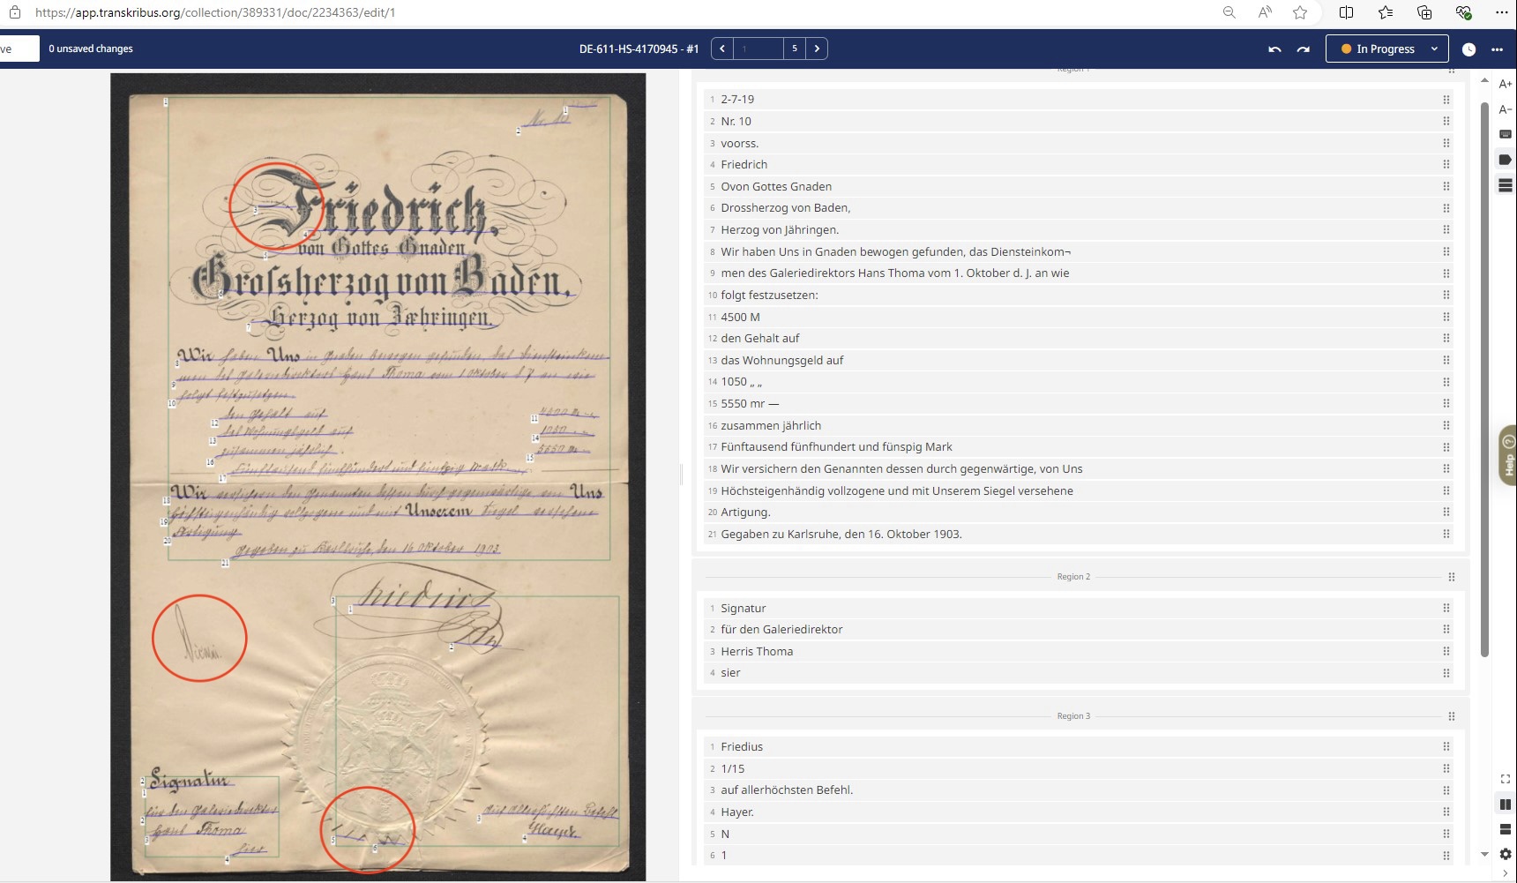The width and height of the screenshot is (1517, 883).
Task: Select line "Herzog von Jähringen."
Action: point(1078,230)
